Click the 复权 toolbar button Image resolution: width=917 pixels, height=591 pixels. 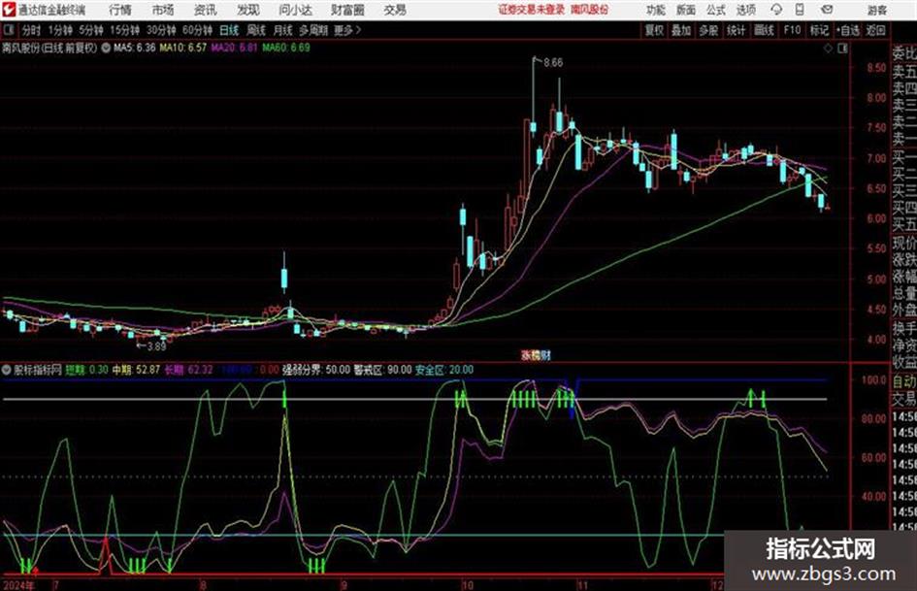coord(654,30)
